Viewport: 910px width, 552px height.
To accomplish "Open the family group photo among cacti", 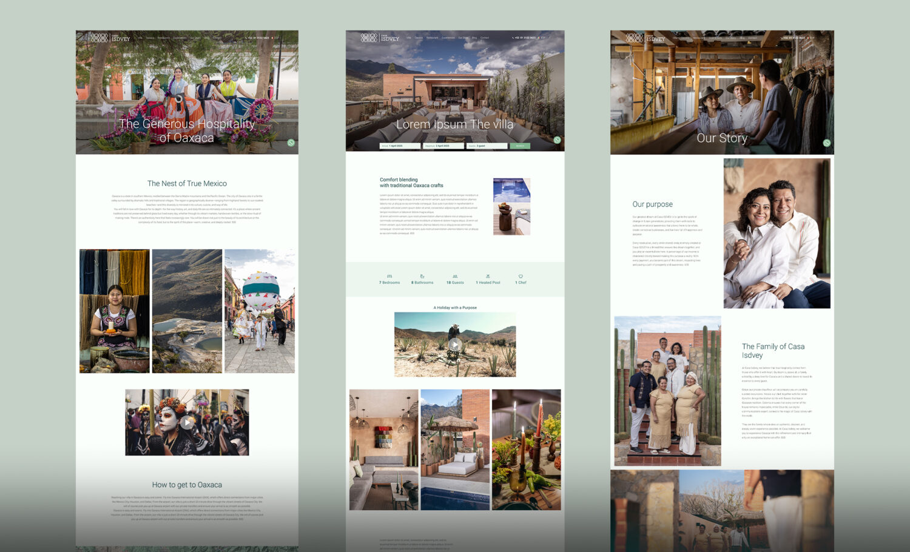I will [668, 391].
